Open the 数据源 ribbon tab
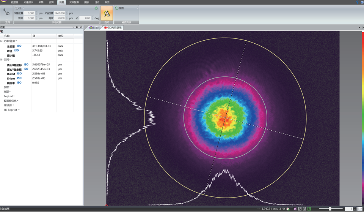Screen dimensions: 364x212 [x=15, y=2]
